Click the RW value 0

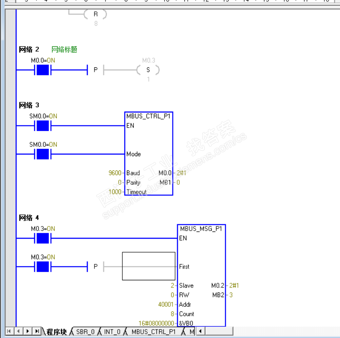[173, 295]
